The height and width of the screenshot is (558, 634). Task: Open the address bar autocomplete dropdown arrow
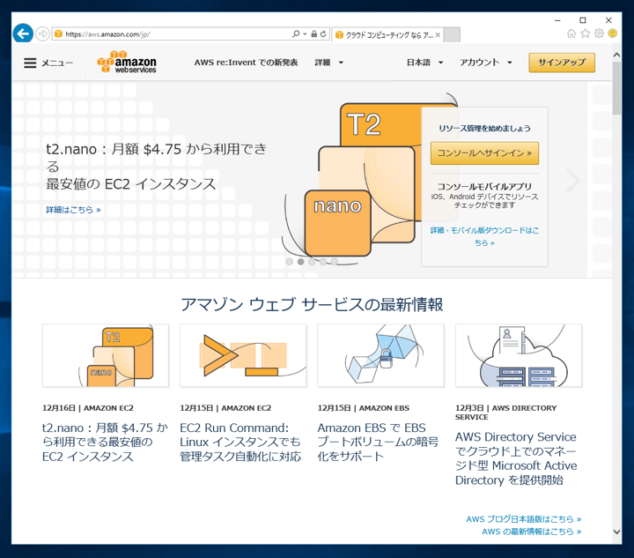pos(305,34)
